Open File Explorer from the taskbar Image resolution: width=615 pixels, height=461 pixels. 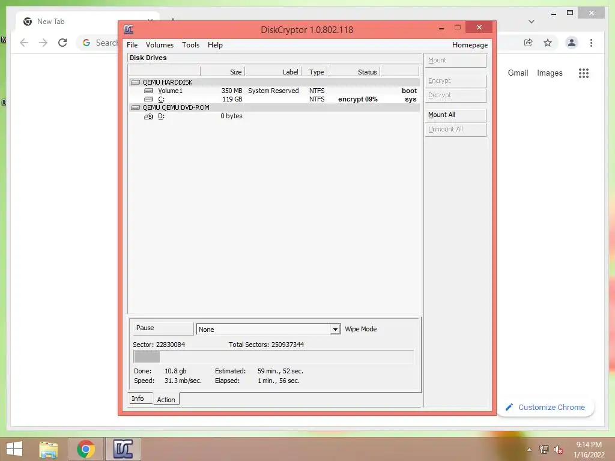point(48,449)
